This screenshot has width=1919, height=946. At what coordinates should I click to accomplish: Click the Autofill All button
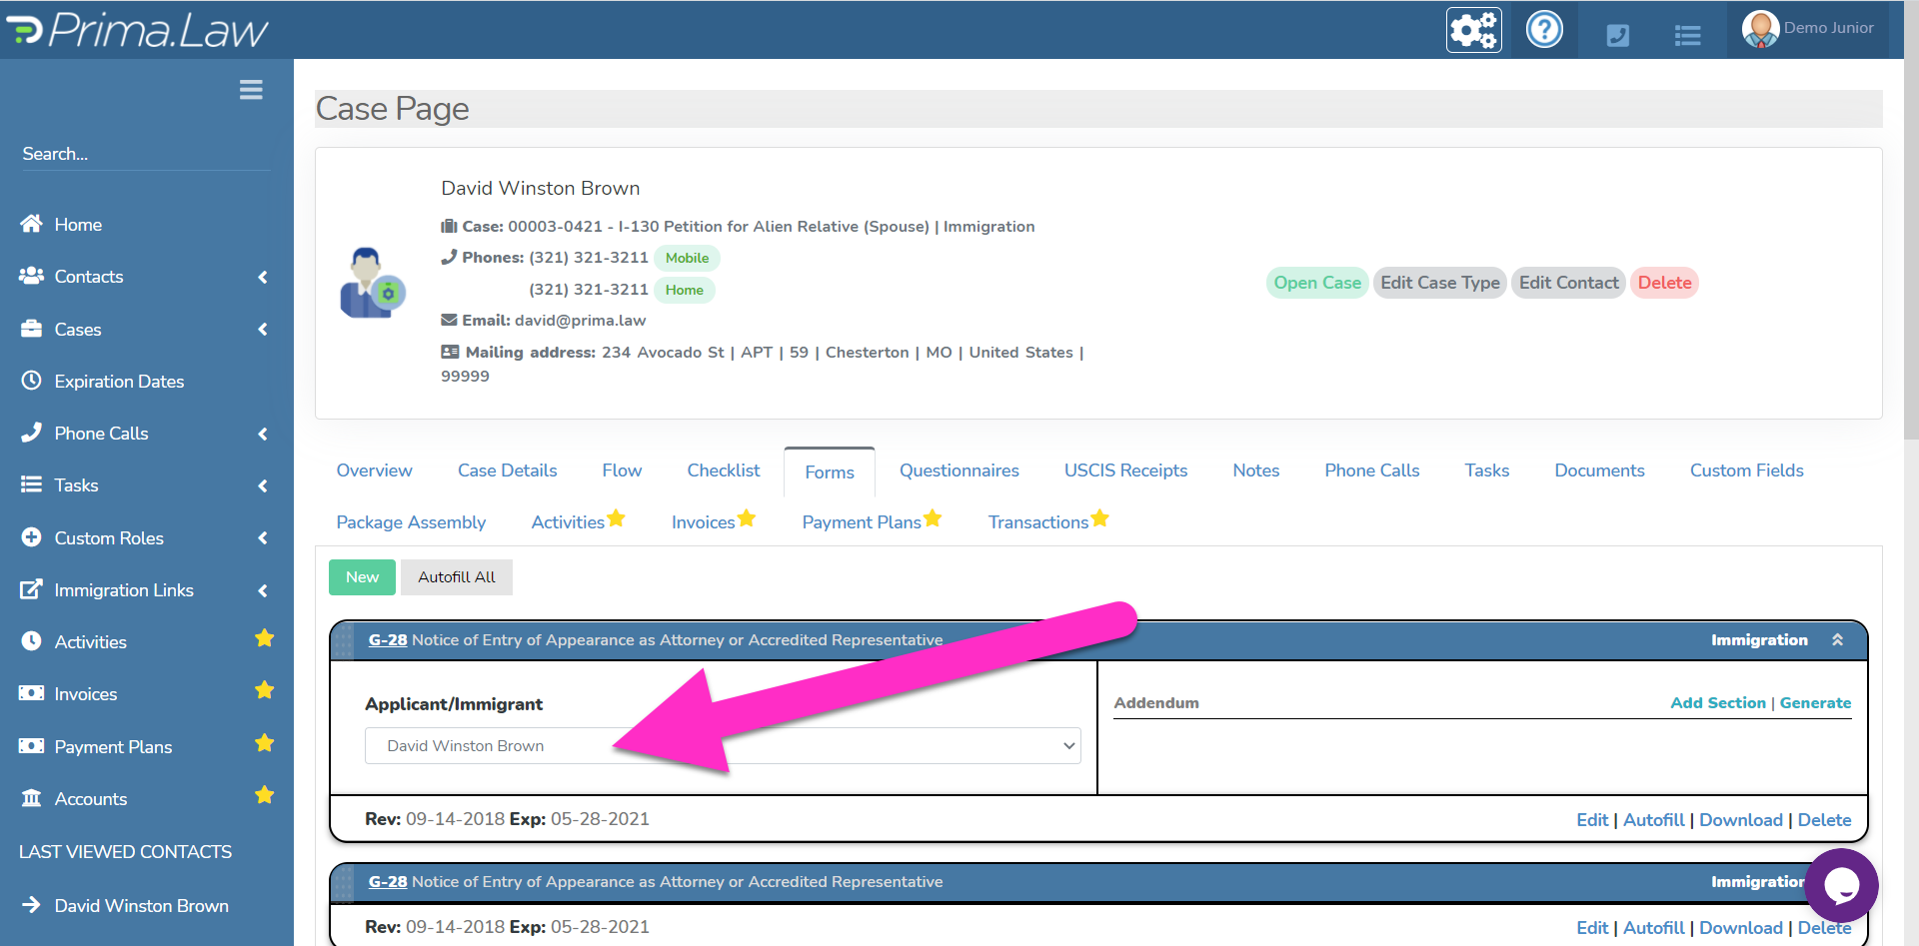456,576
